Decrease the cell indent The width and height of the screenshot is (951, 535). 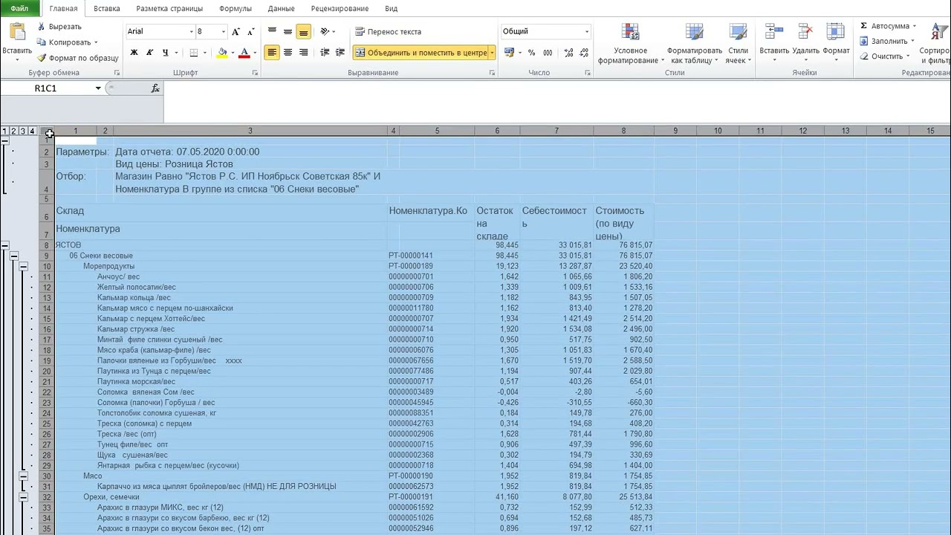pyautogui.click(x=325, y=53)
